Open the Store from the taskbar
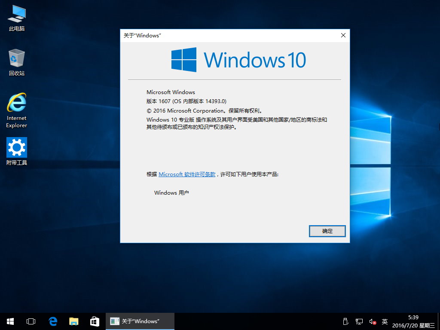Image resolution: width=440 pixels, height=330 pixels. [95, 321]
